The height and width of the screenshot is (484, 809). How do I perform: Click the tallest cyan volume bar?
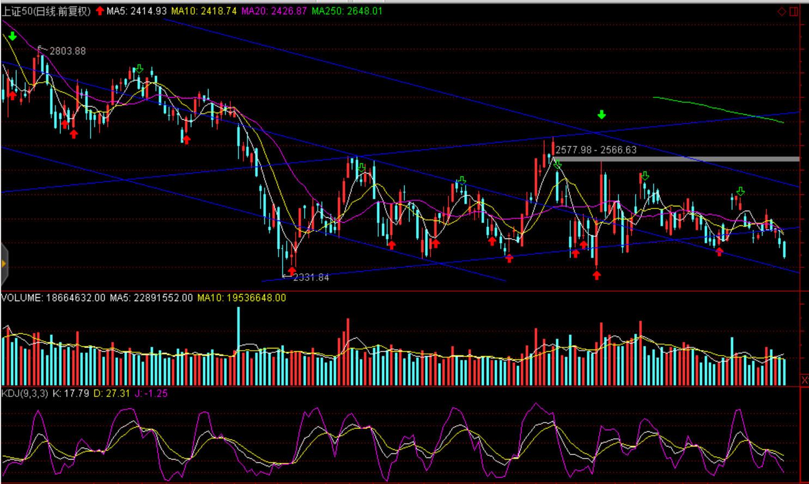click(238, 346)
